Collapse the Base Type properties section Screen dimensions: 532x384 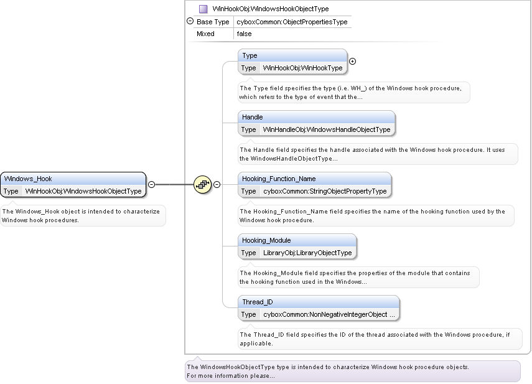coord(190,21)
